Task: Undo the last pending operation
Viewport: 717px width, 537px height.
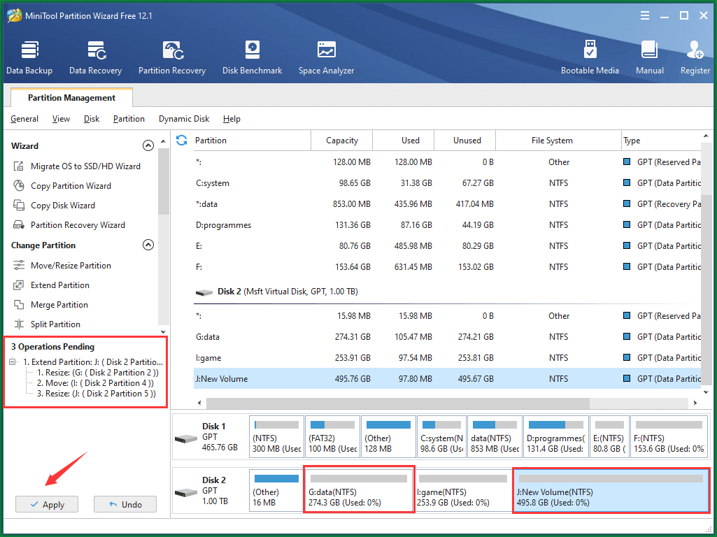Action: pos(125,504)
